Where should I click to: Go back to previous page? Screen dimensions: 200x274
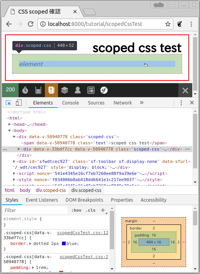(x=9, y=24)
